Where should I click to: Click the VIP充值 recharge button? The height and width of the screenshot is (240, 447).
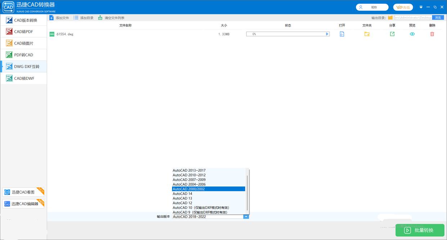click(403, 7)
